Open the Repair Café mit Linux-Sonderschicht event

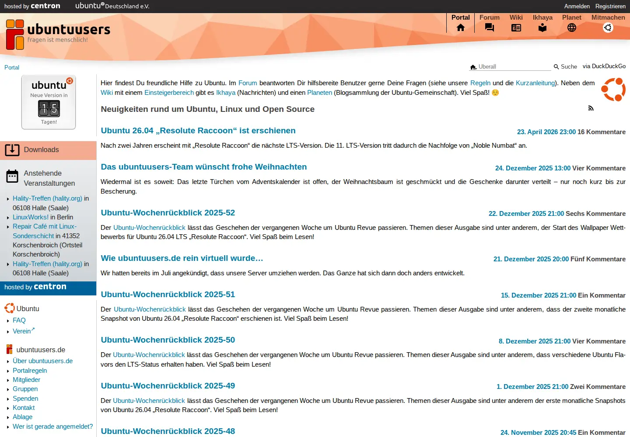[45, 231]
